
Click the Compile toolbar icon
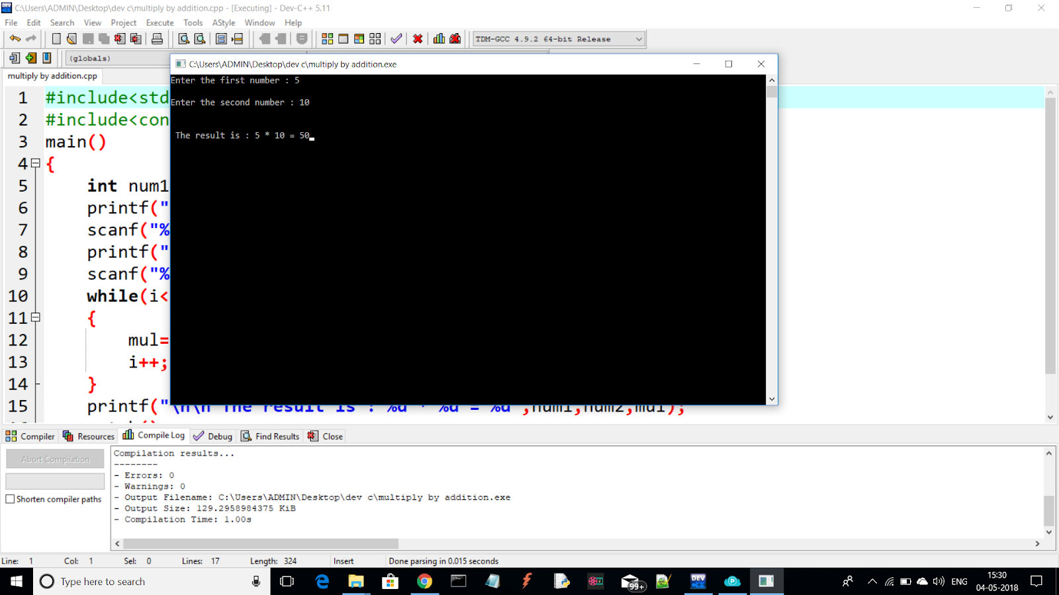pyautogui.click(x=327, y=38)
